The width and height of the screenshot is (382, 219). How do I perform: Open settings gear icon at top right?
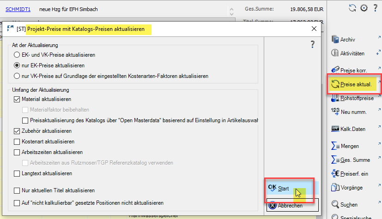click(364, 8)
